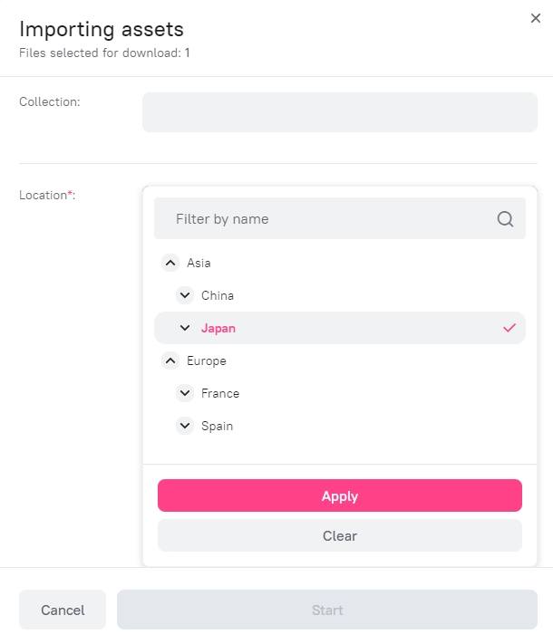Expand the France chevron
553x644 pixels.
pyautogui.click(x=185, y=393)
